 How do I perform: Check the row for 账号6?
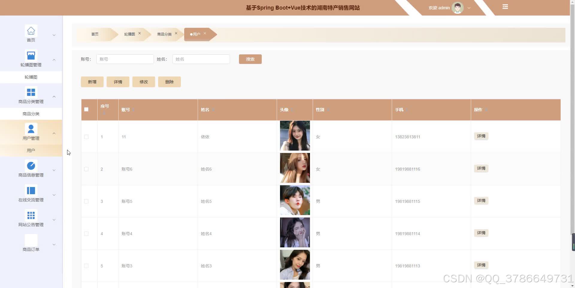(x=86, y=169)
